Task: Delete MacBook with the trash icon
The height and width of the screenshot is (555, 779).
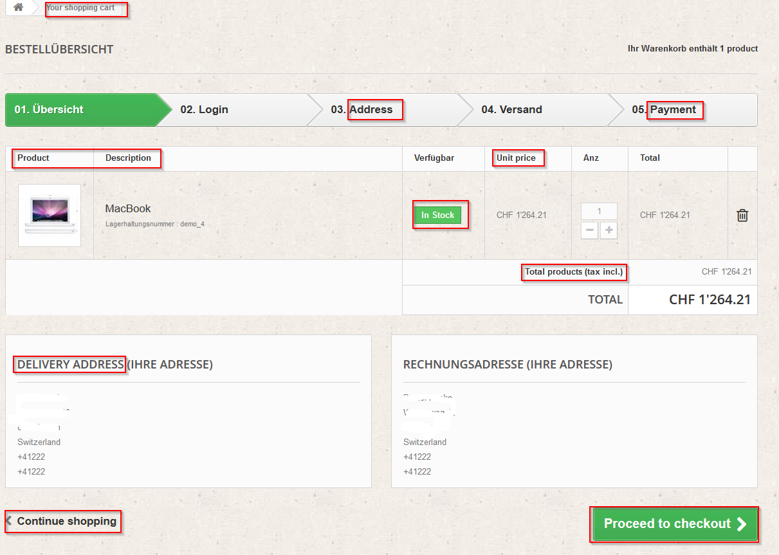Action: [742, 215]
